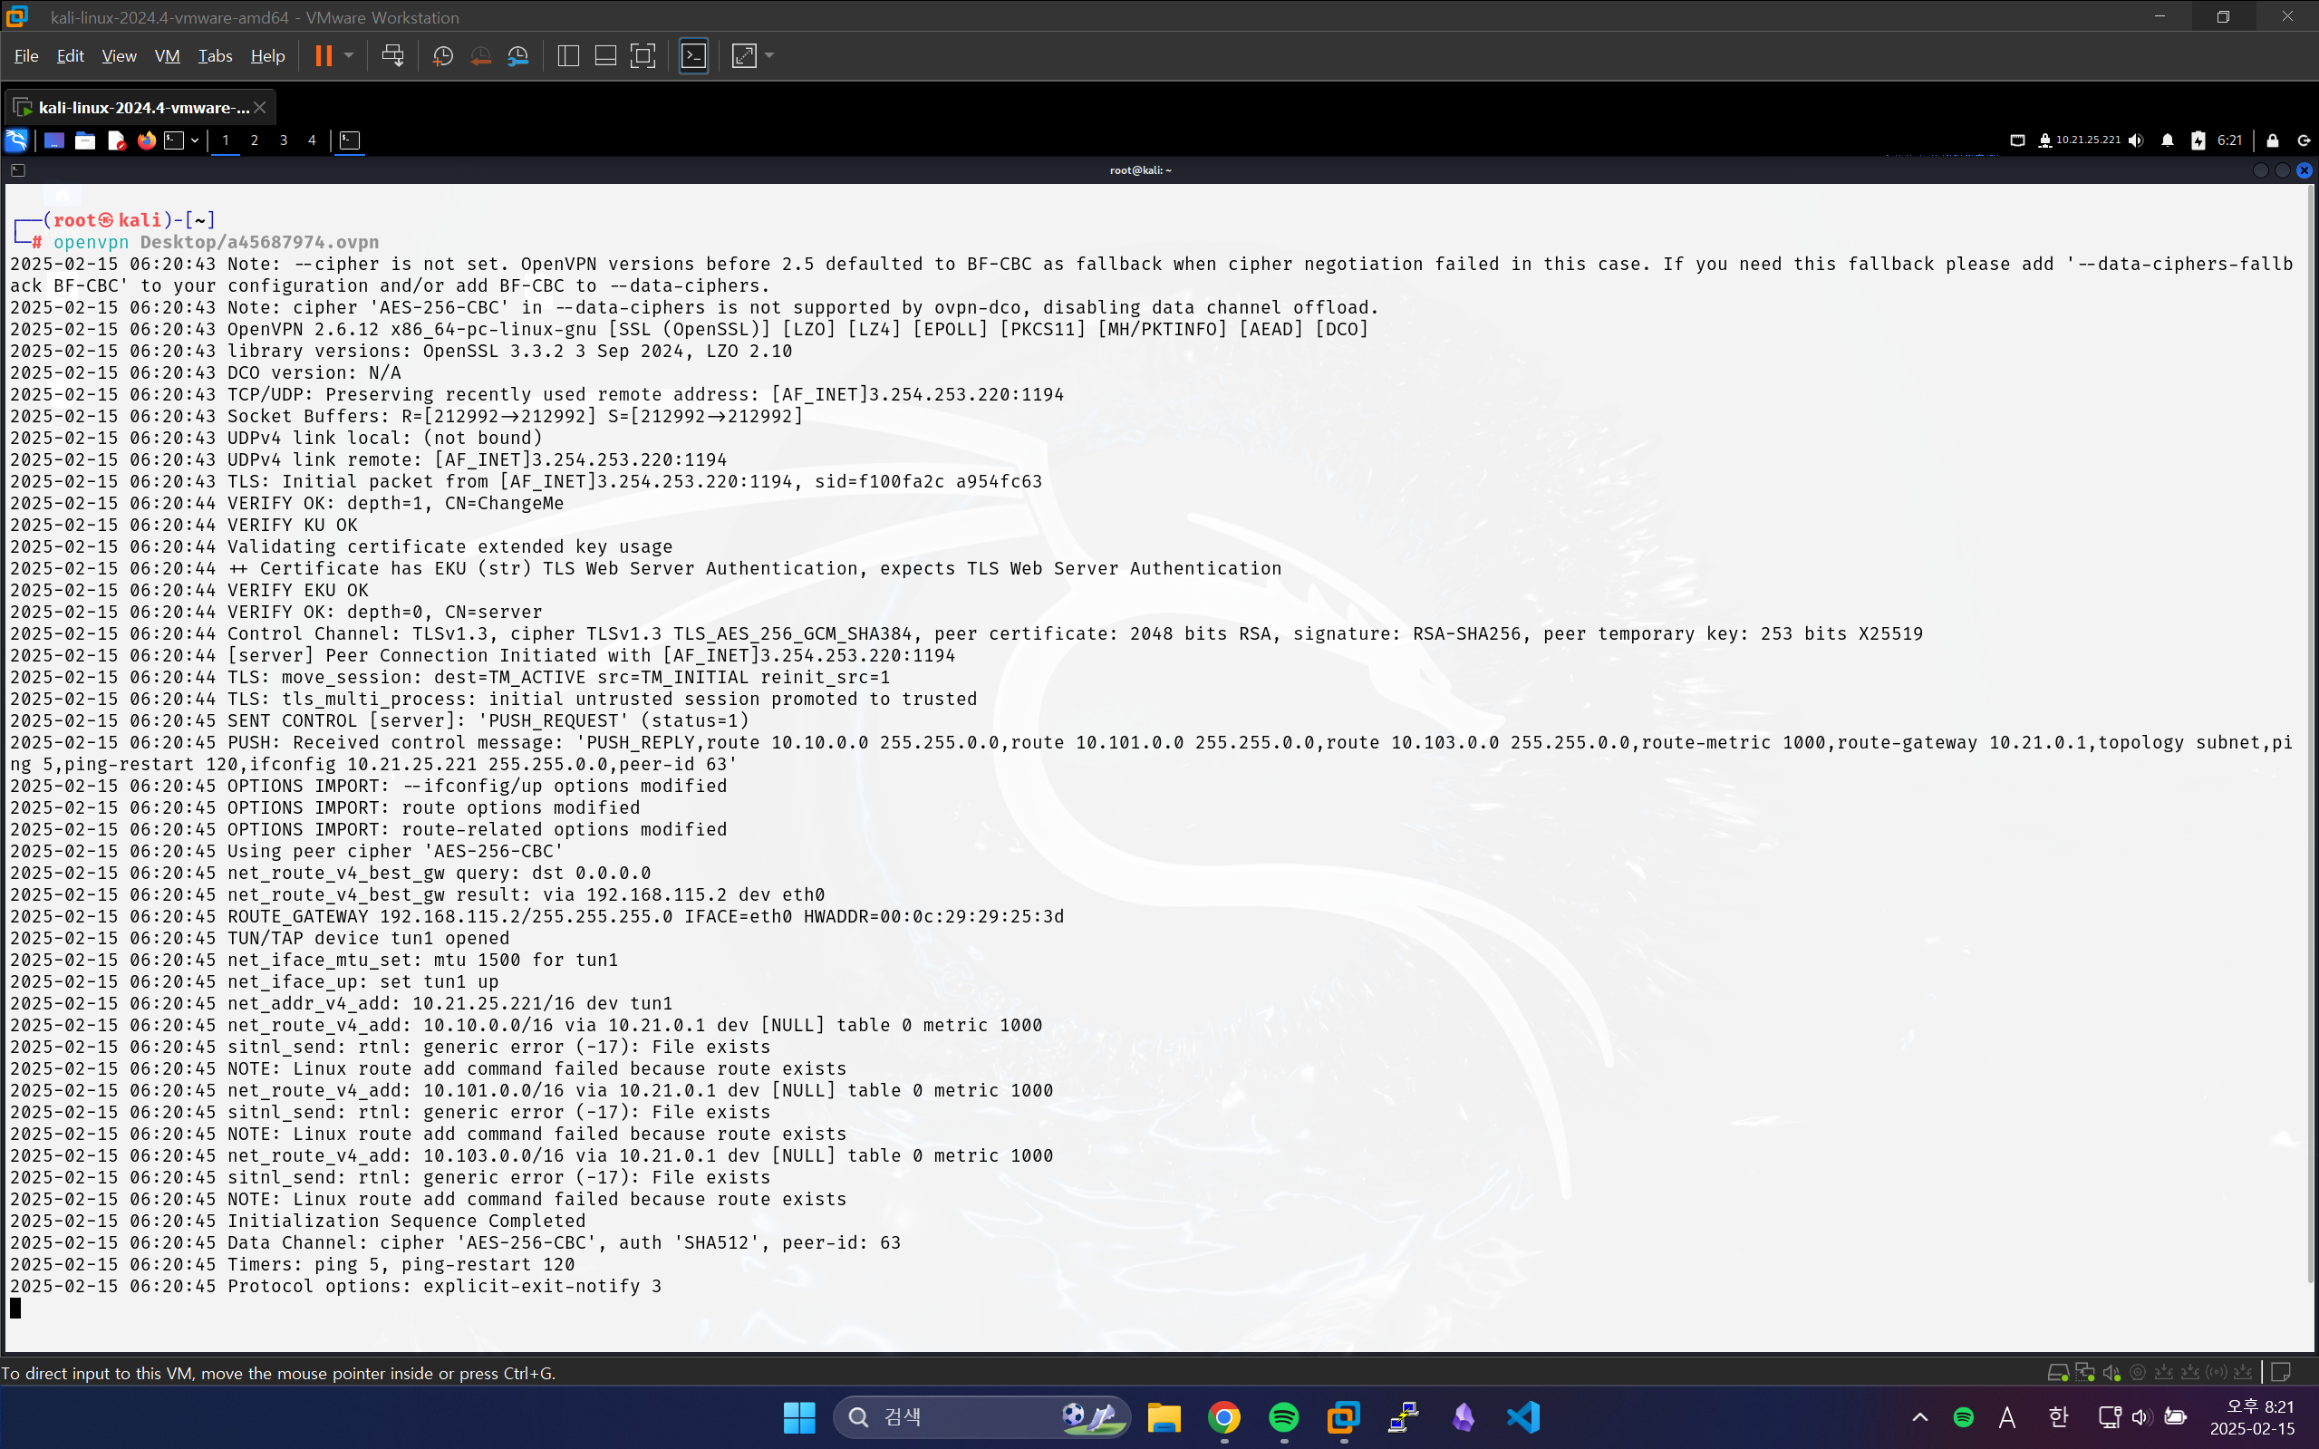The image size is (2319, 1449).
Task: Open the VM menu
Action: pos(167,55)
